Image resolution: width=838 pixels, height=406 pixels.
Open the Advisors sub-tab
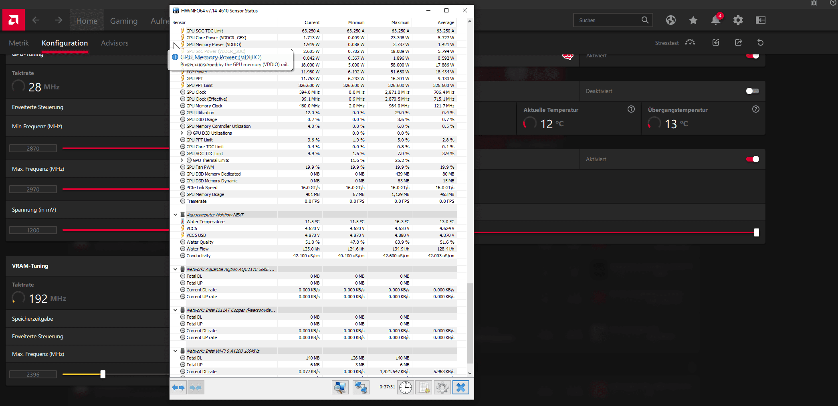coord(115,43)
